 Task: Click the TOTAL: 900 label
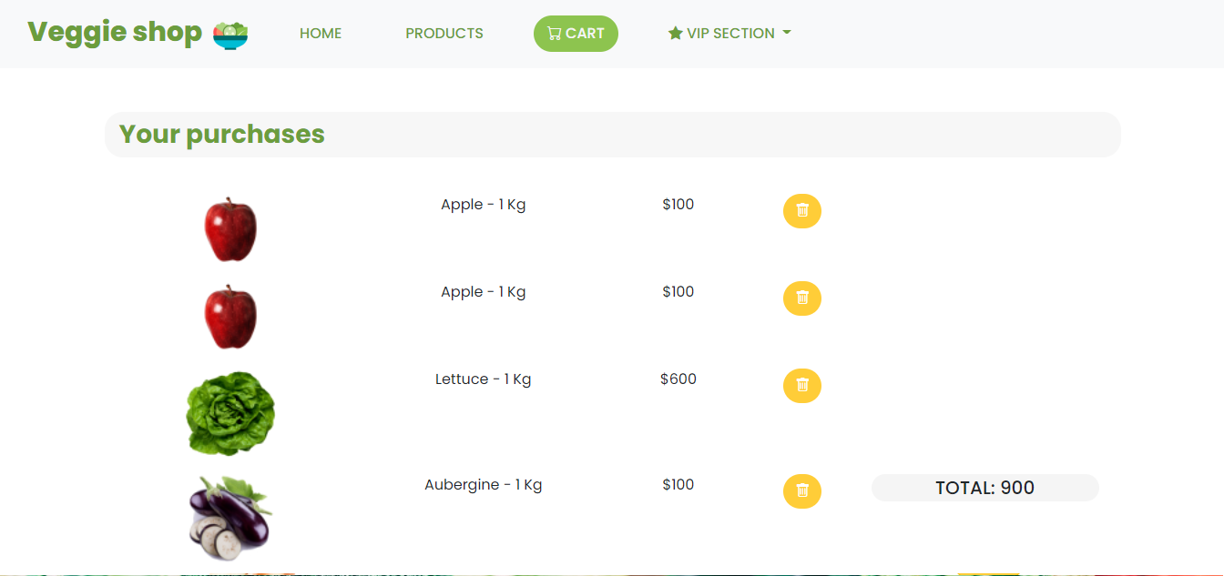[x=985, y=488]
